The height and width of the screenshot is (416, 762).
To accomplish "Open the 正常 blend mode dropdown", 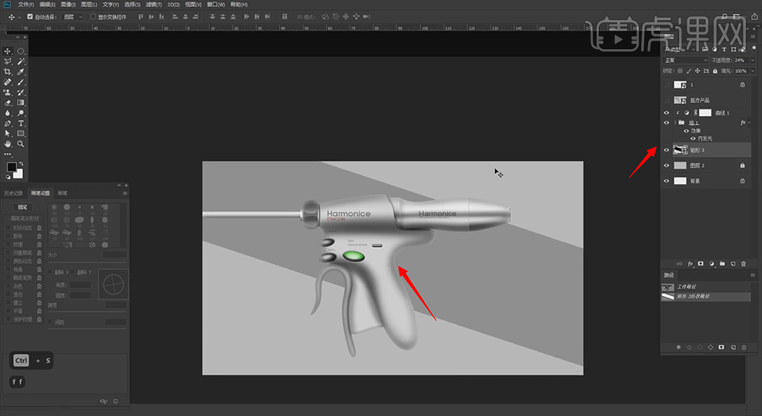I will [x=686, y=60].
